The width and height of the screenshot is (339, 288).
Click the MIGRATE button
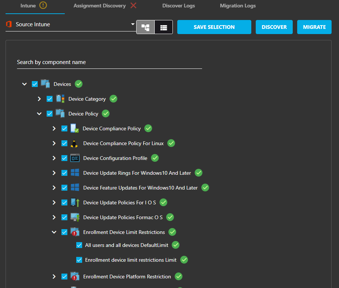point(314,27)
